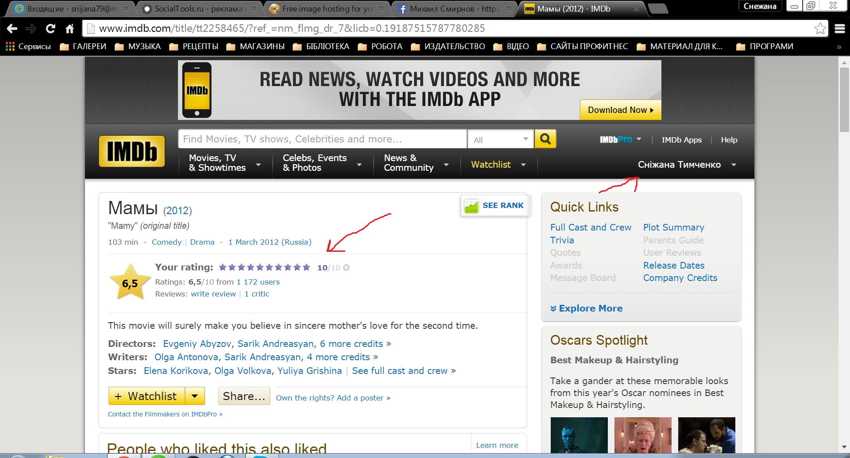
Task: Click the yellow 6,5 rating star
Action: [x=130, y=282]
